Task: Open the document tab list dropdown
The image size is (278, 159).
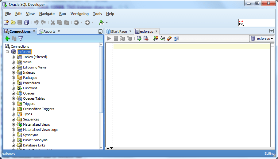Action: click(272, 31)
